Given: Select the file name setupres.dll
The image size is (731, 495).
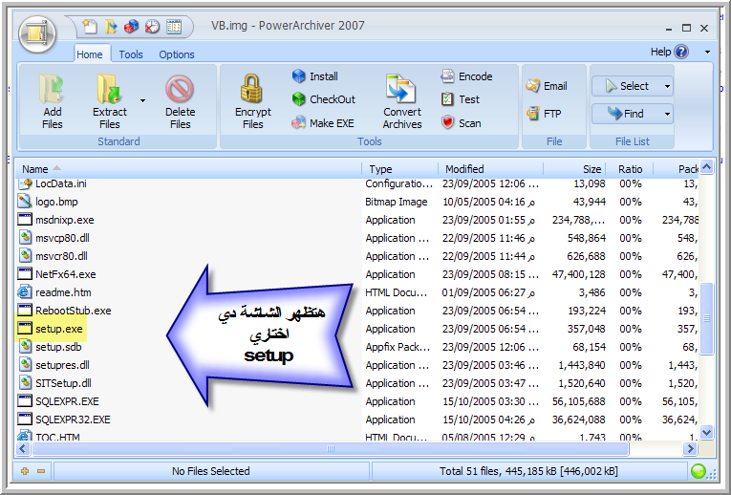Looking at the screenshot, I should [62, 365].
